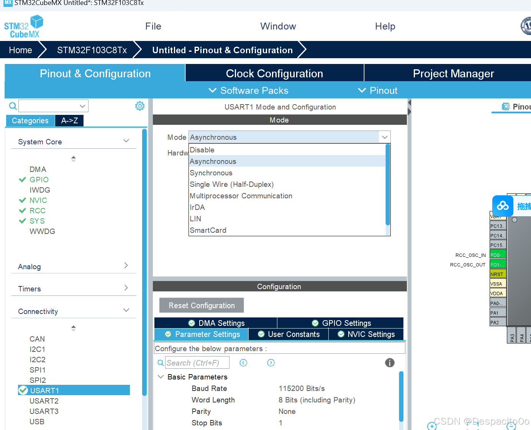
Task: Open the File menu
Action: [153, 26]
